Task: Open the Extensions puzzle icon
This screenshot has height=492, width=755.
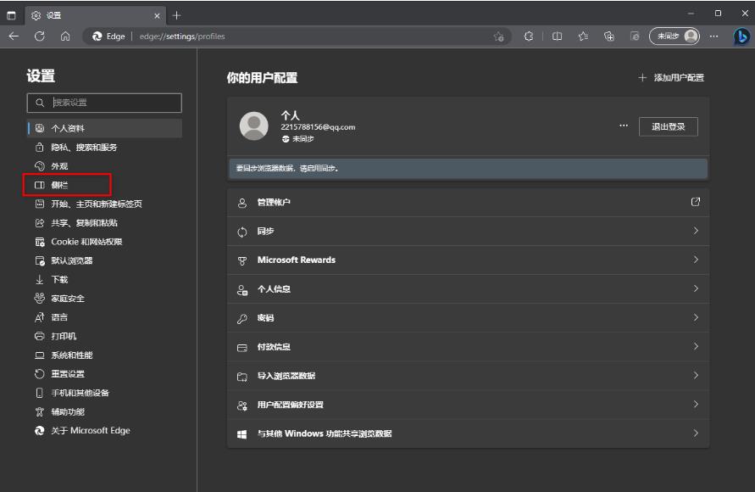Action: click(x=529, y=36)
